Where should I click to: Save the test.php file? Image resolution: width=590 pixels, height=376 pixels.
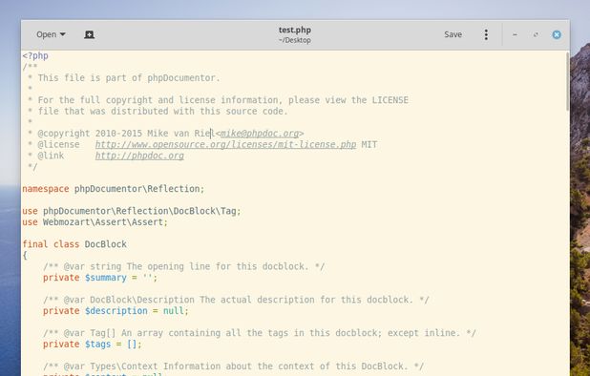click(x=453, y=34)
